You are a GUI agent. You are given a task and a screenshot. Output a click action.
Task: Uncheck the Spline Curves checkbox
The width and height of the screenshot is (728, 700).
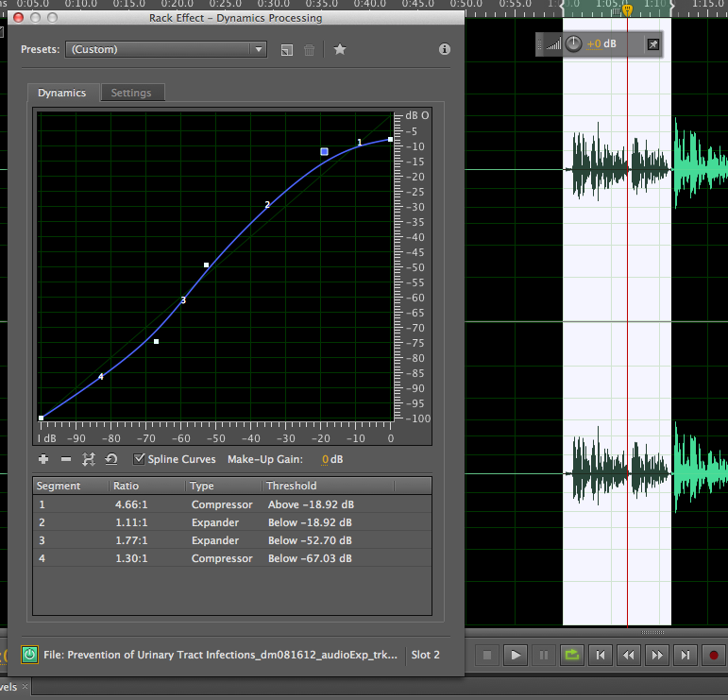pyautogui.click(x=140, y=459)
